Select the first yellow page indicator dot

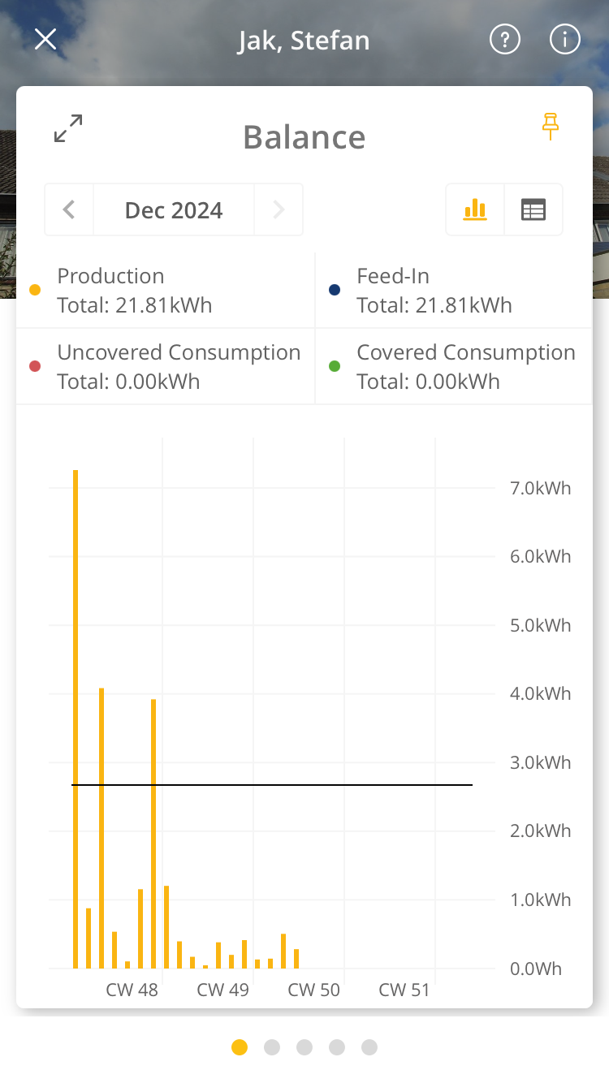(240, 1047)
